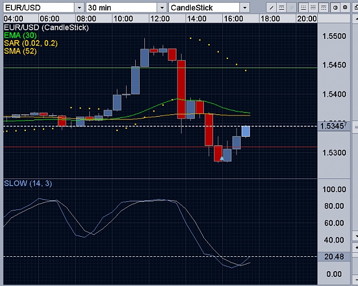
Task: Open the 30 min timeframe dropdown arrow
Action: tap(162, 8)
